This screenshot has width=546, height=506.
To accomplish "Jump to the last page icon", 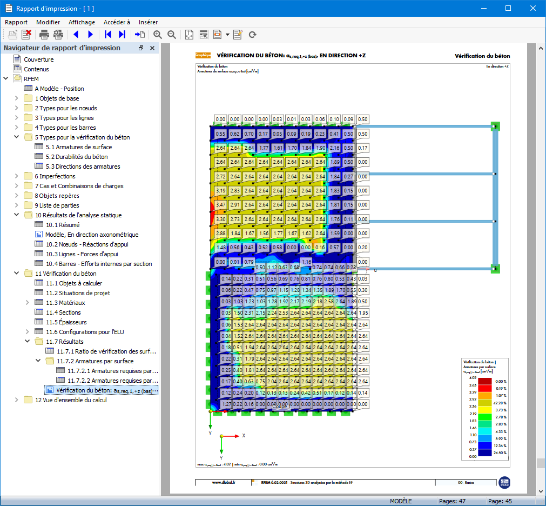I will [x=122, y=35].
